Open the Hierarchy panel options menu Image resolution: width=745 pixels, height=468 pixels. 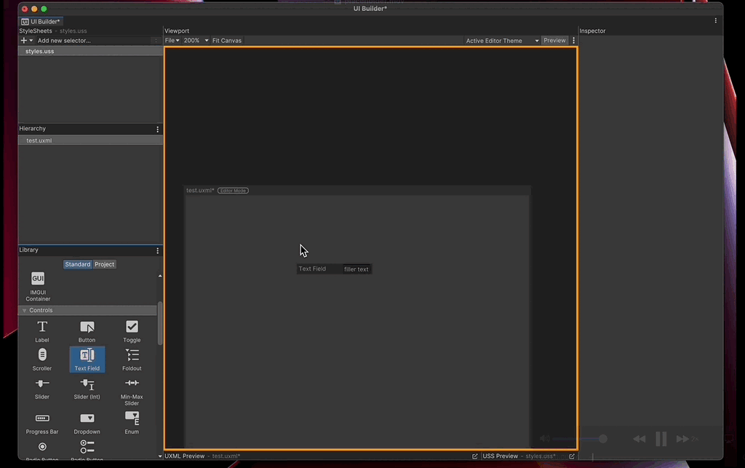[x=157, y=129]
